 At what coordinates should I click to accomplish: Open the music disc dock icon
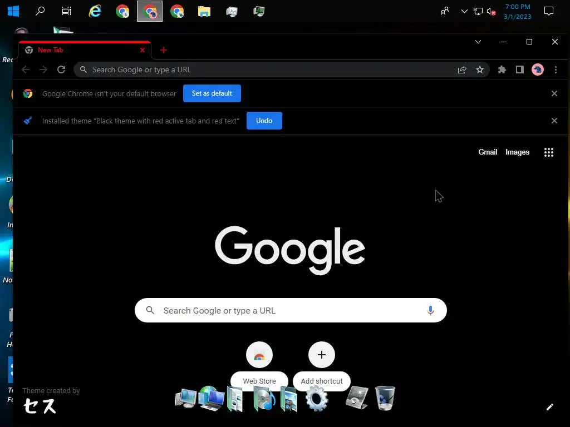(x=263, y=398)
